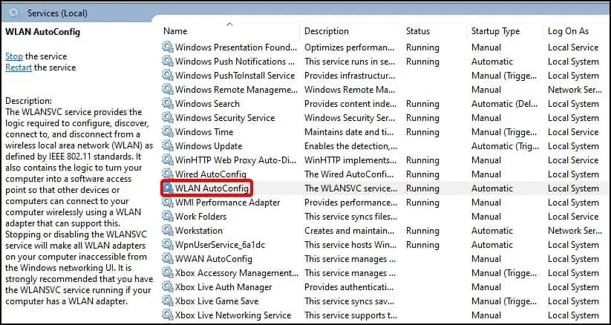The image size is (611, 325).
Task: Select the Workstation service name
Action: (199, 231)
